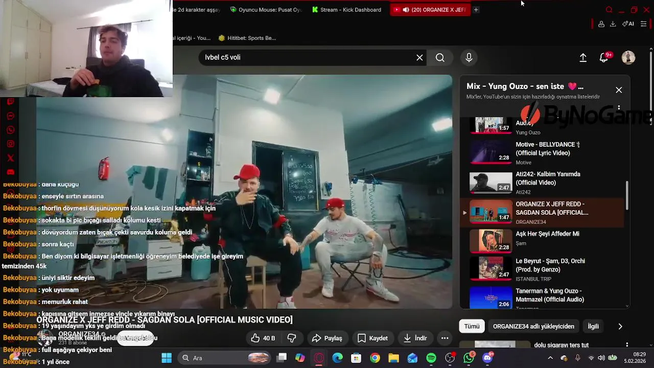Open Microsoft Store from the taskbar
654x368 pixels.
[x=356, y=358]
